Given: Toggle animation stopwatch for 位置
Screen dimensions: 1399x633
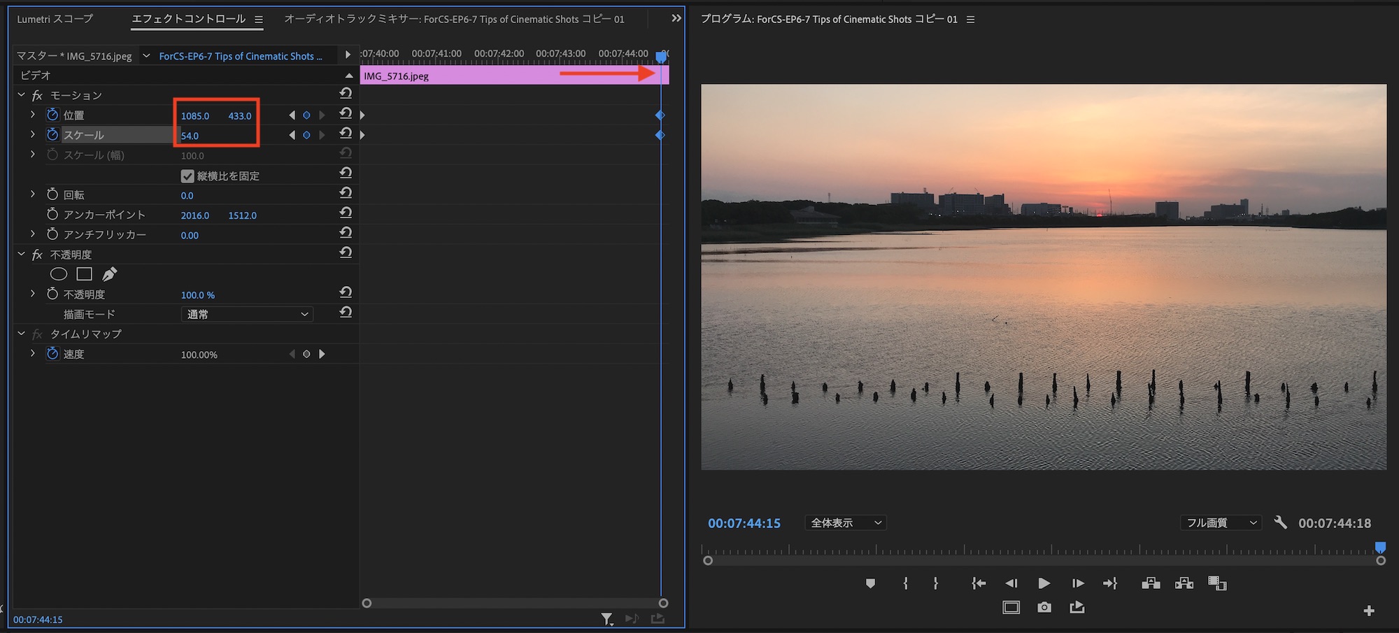Looking at the screenshot, I should point(52,115).
